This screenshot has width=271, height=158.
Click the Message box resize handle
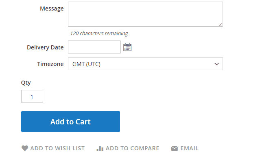pos(221,24)
